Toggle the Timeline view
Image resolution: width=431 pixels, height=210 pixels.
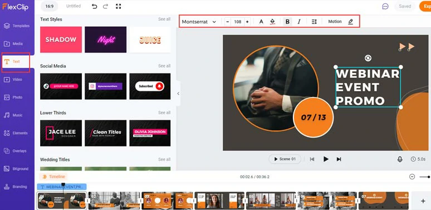(x=54, y=177)
